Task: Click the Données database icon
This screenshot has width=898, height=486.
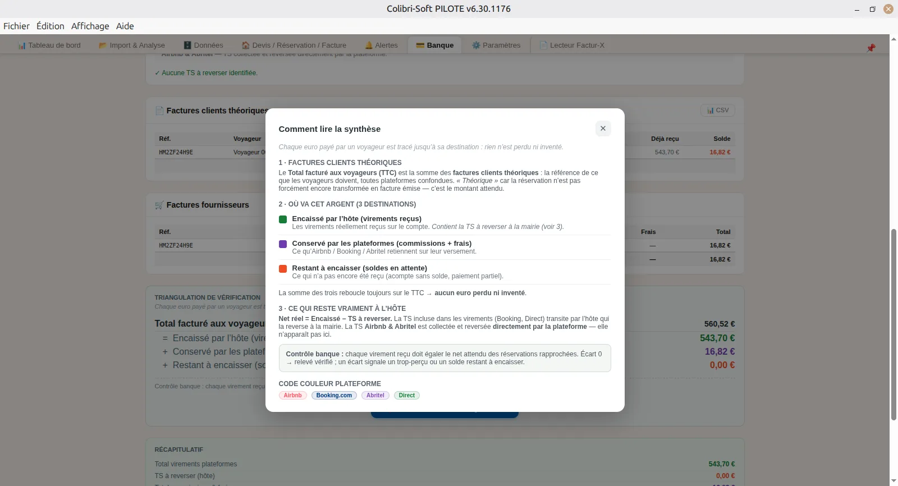Action: point(187,45)
